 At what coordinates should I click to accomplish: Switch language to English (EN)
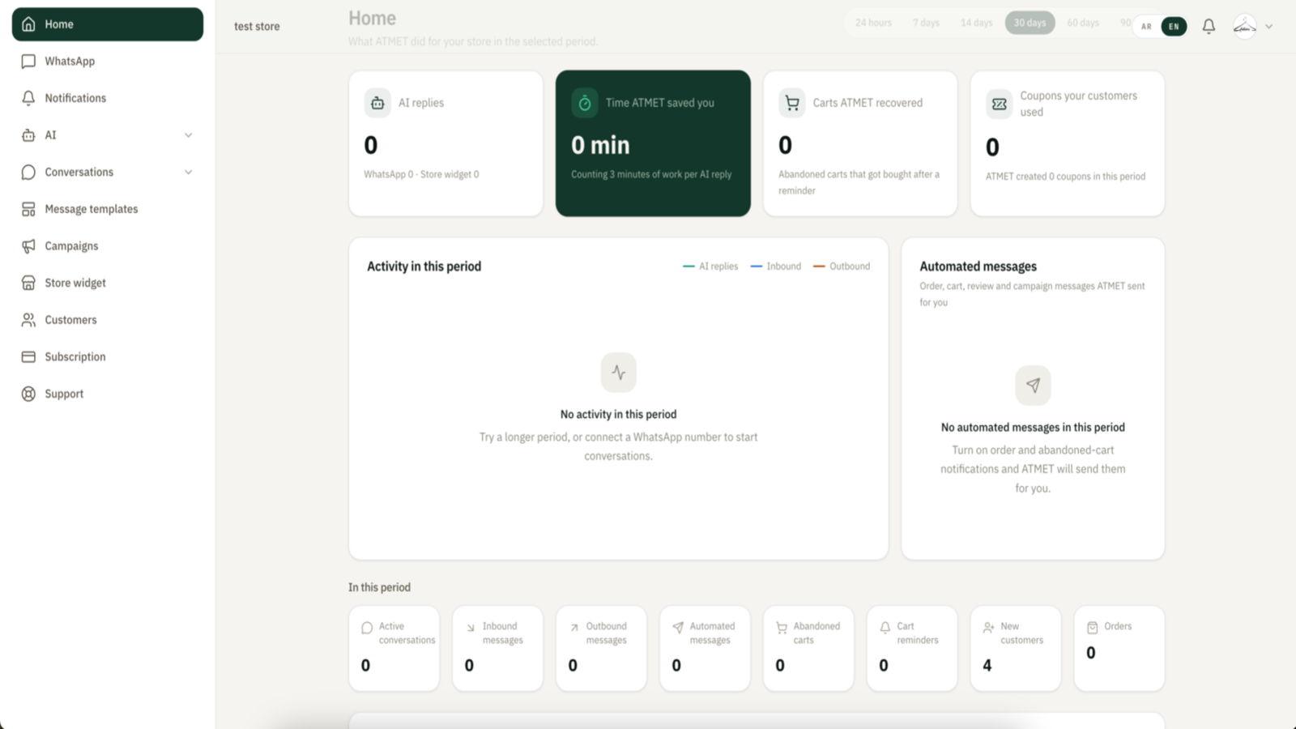click(1174, 27)
